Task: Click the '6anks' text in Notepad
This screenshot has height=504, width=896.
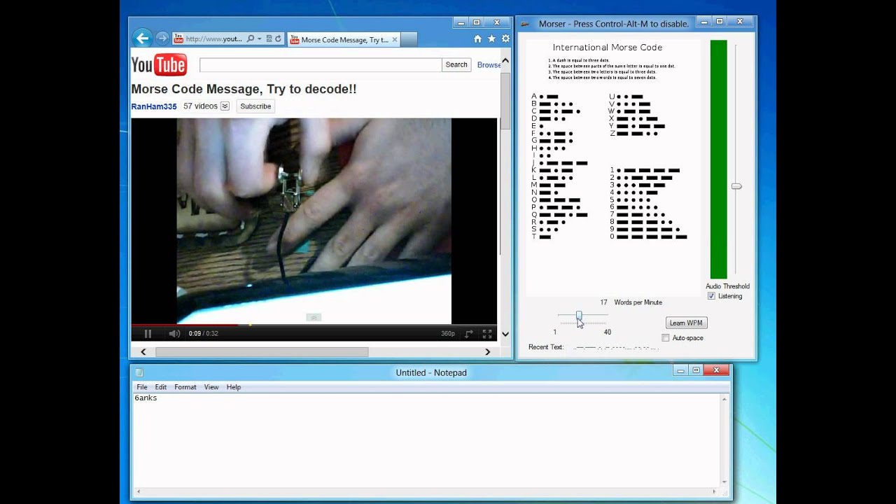Action: click(146, 398)
